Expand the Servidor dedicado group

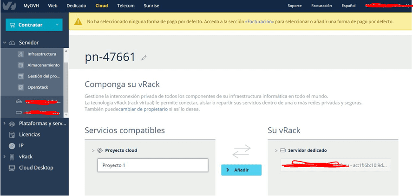click(x=276, y=150)
